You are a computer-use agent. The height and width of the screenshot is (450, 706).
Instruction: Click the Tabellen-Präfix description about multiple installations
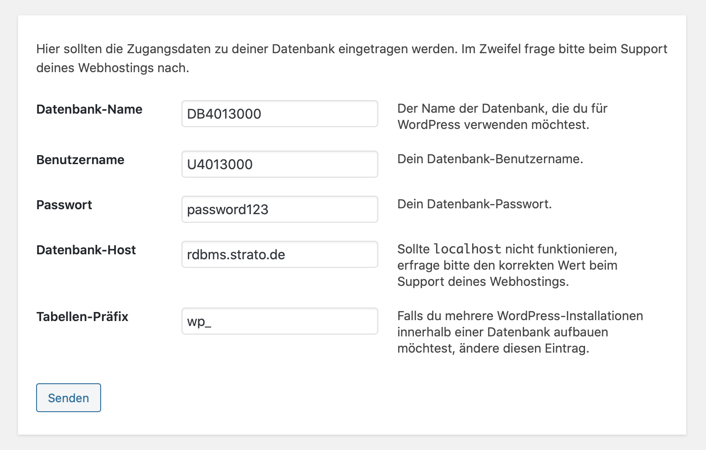520,332
